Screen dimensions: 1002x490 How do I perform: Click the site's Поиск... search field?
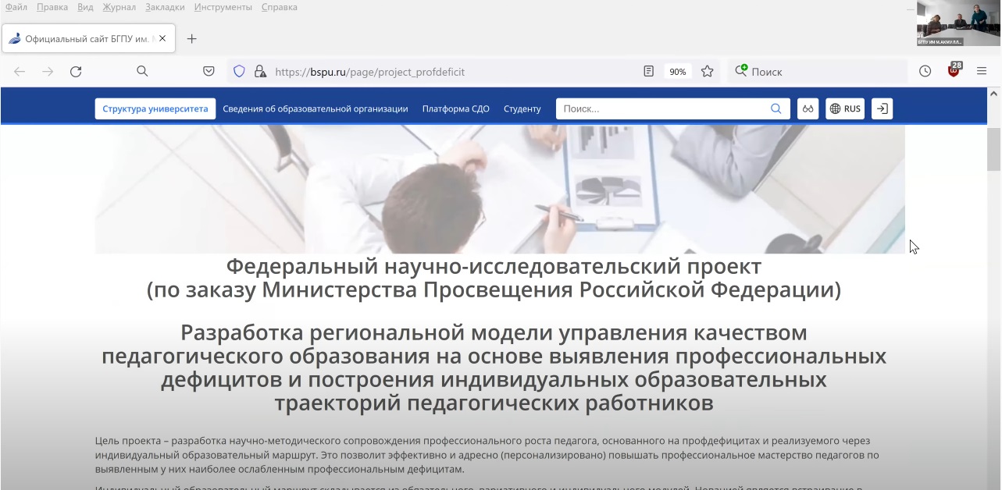664,109
